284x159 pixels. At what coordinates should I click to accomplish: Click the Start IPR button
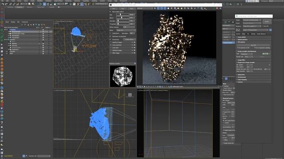(253, 45)
